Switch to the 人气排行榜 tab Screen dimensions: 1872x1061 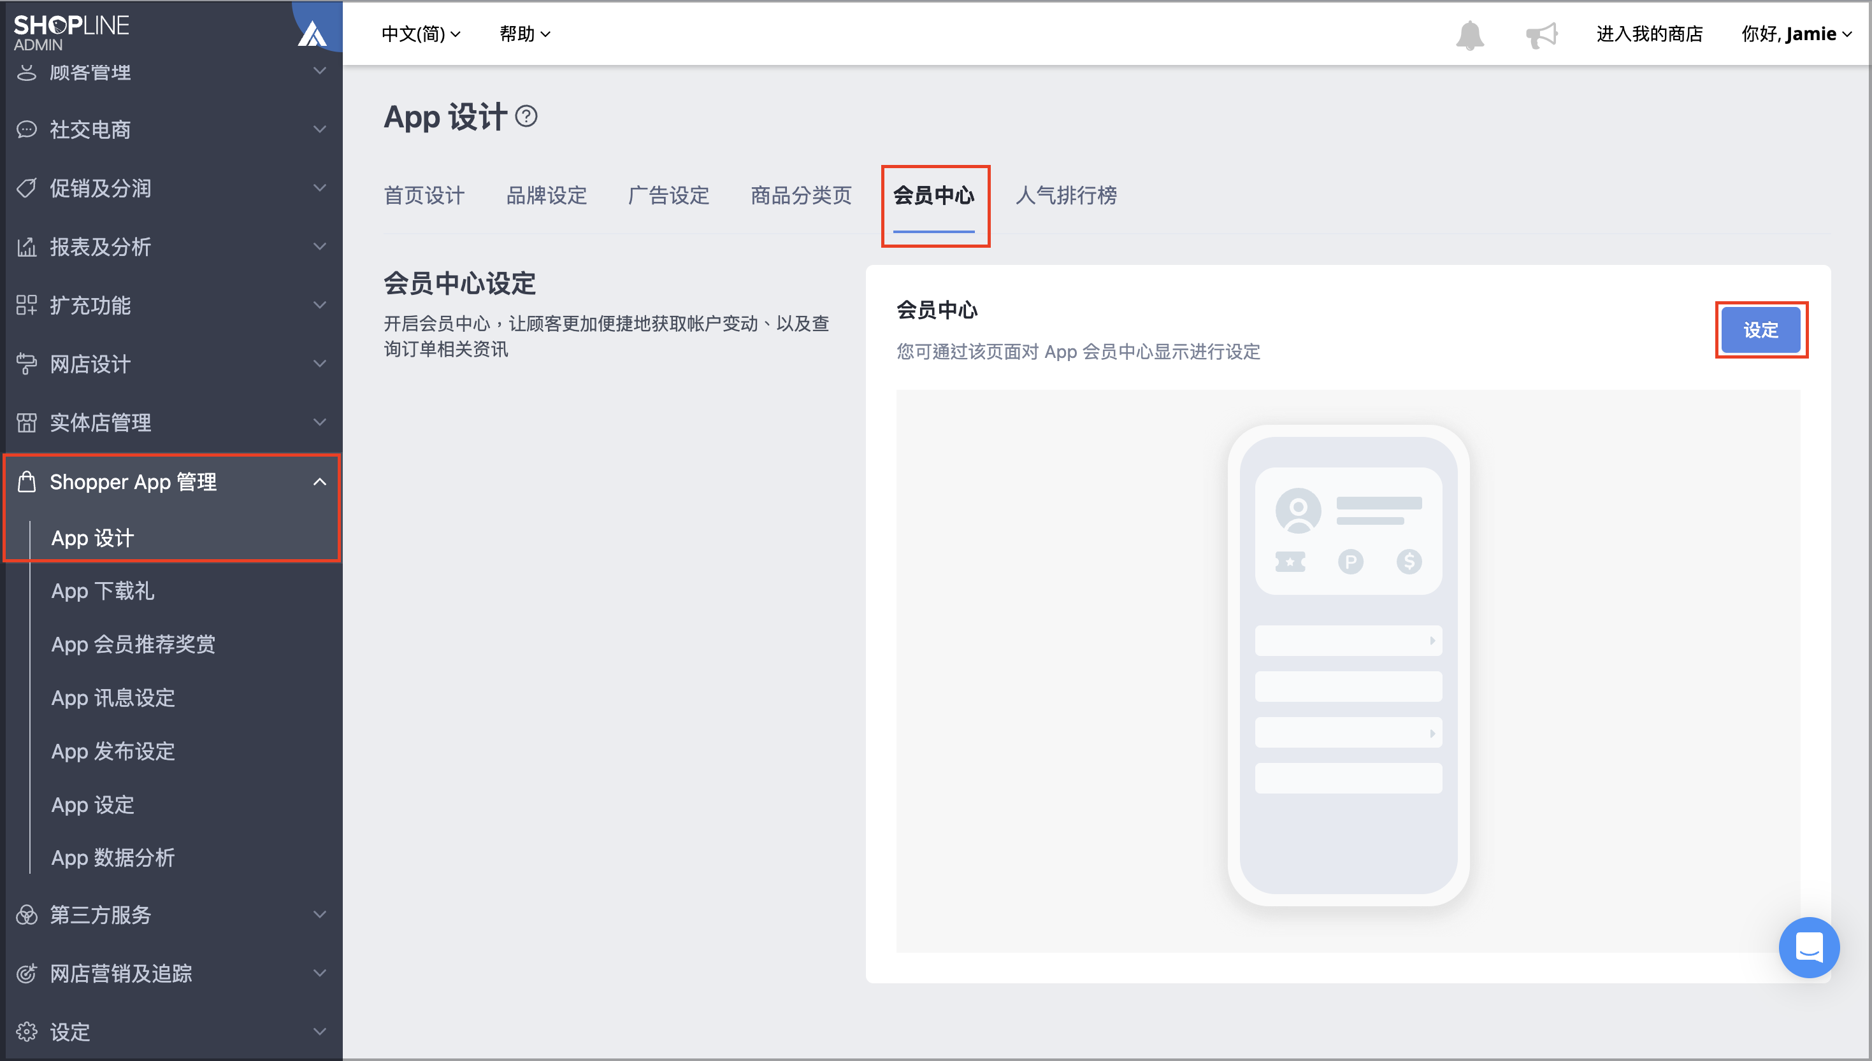1067,196
